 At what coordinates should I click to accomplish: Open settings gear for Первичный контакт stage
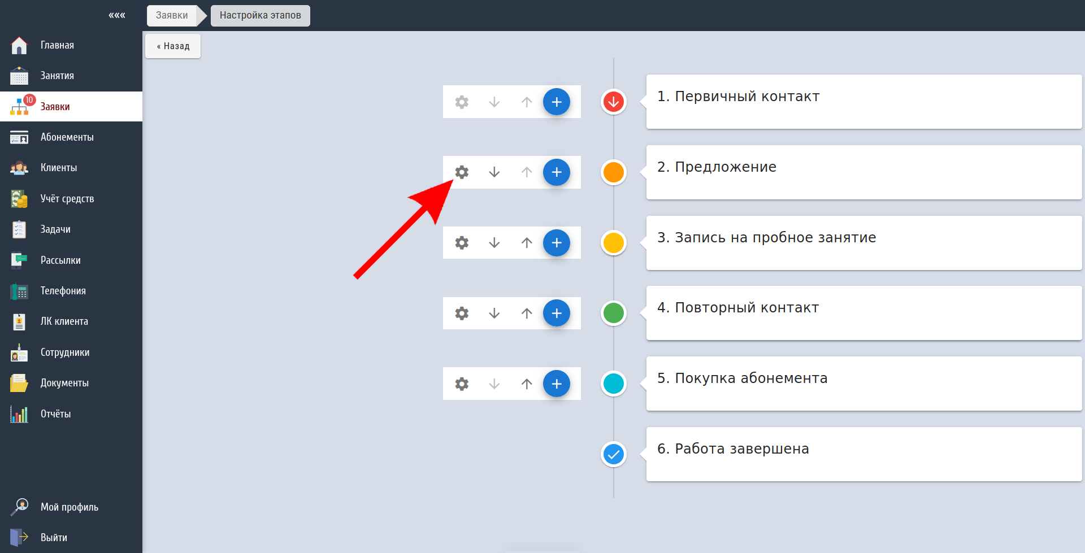click(462, 102)
